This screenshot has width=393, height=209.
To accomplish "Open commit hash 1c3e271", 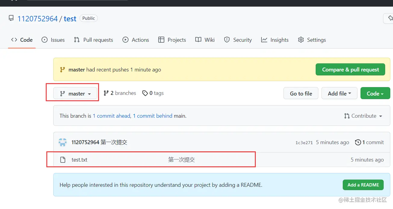I will pos(304,143).
